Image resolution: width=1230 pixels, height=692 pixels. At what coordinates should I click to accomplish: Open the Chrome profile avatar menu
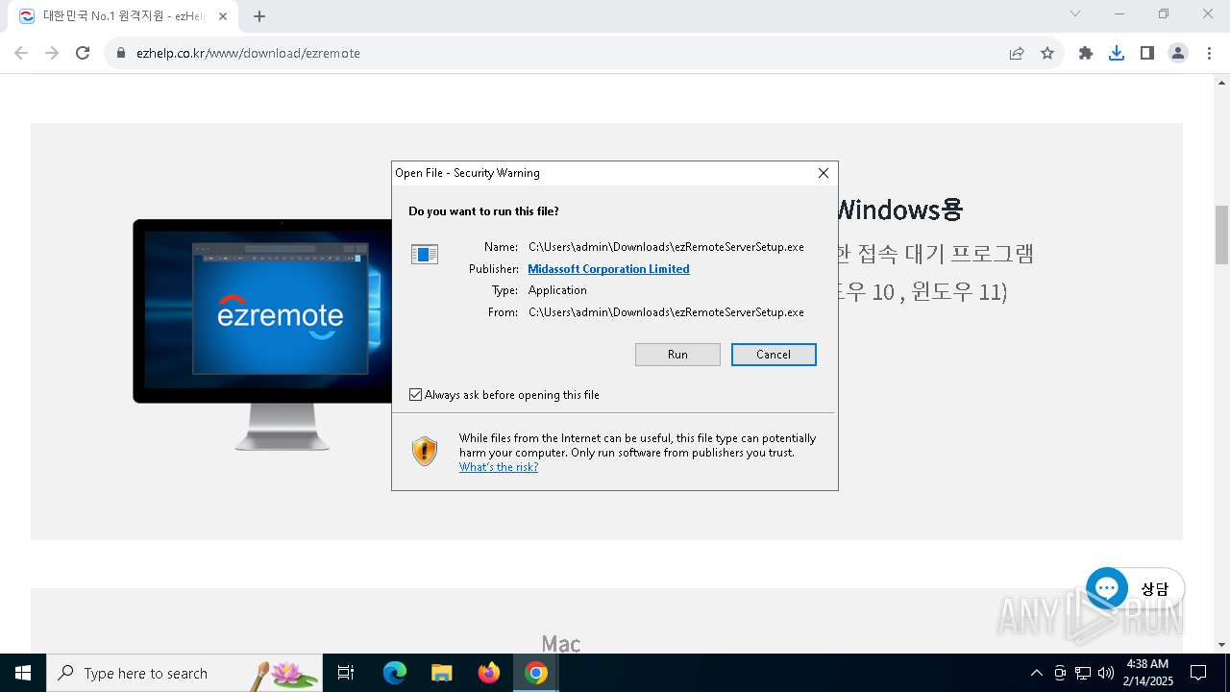pyautogui.click(x=1178, y=53)
